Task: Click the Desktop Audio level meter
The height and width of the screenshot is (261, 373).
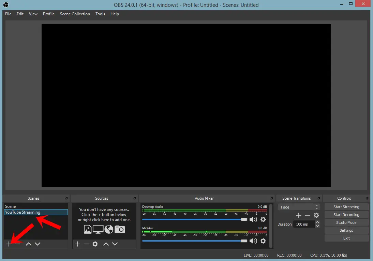Action: (x=205, y=211)
